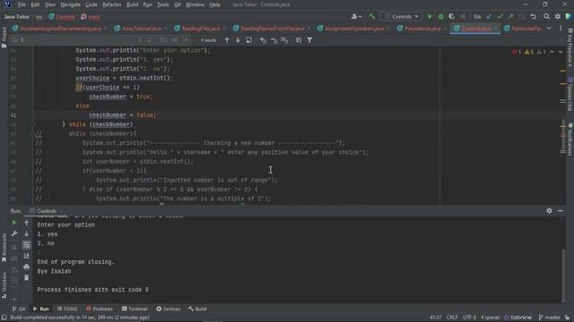Click the rollback undo arrow icon
Viewport: 574px width, 322px height.
(534, 17)
